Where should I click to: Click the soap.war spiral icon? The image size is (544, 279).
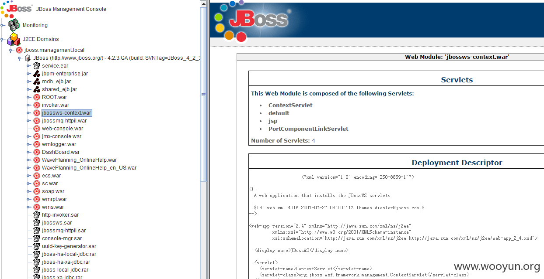[x=37, y=191]
